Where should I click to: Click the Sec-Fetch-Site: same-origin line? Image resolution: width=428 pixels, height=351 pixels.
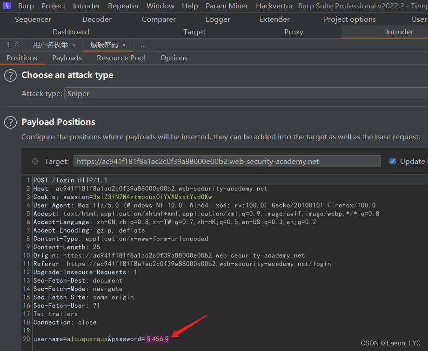tap(84, 297)
